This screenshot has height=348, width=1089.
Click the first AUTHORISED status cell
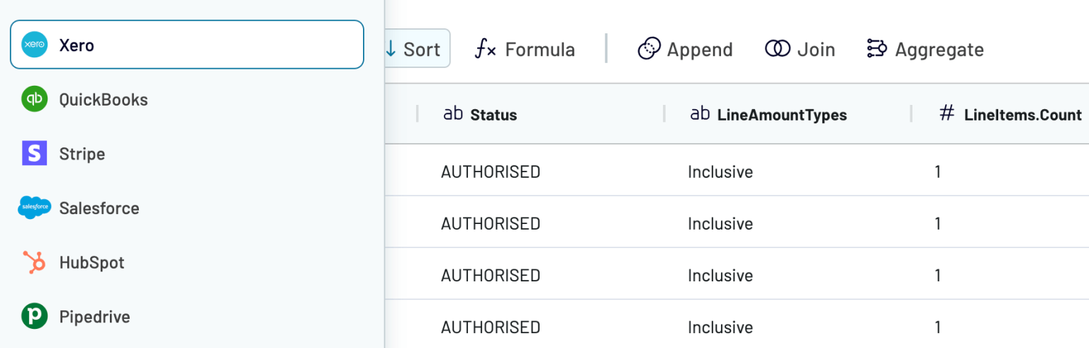click(491, 172)
